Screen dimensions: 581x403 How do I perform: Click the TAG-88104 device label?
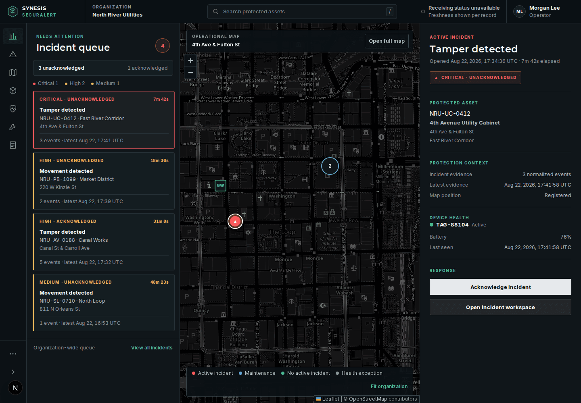point(452,225)
